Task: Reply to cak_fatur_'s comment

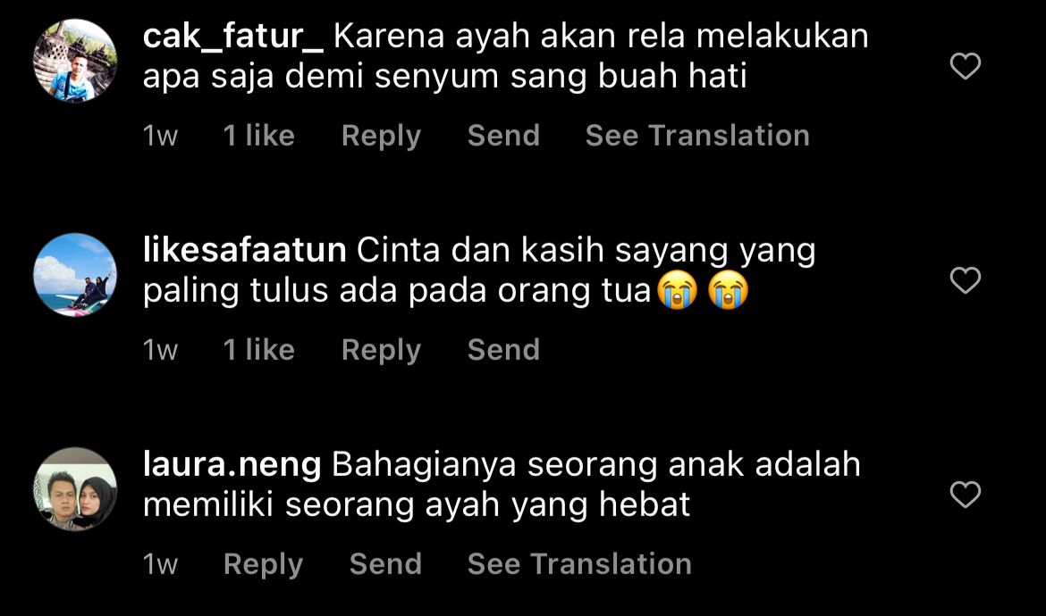Action: pyautogui.click(x=381, y=136)
